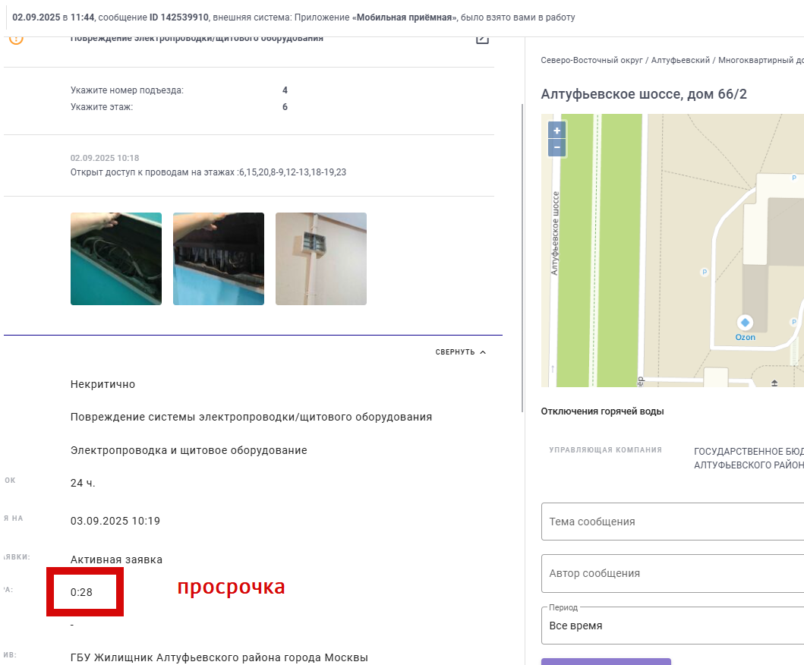Click the deadline value 03.09.2025 10:19
The width and height of the screenshot is (804, 665).
click(x=115, y=521)
